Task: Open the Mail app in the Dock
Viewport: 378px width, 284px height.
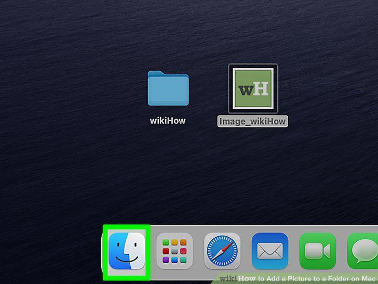Action: (270, 251)
